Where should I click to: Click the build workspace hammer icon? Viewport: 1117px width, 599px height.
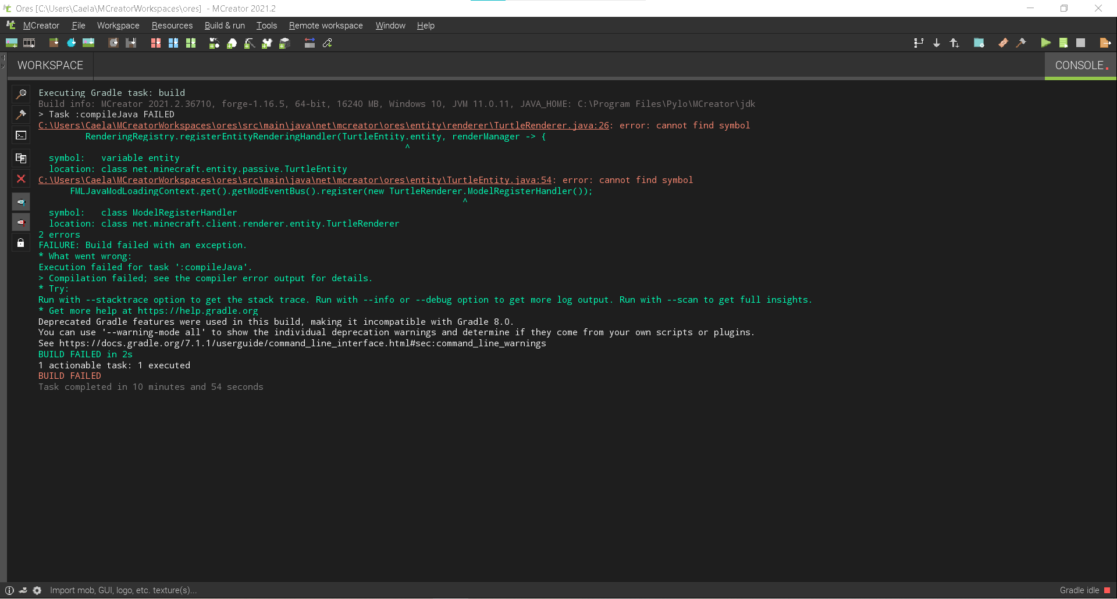(x=1021, y=43)
